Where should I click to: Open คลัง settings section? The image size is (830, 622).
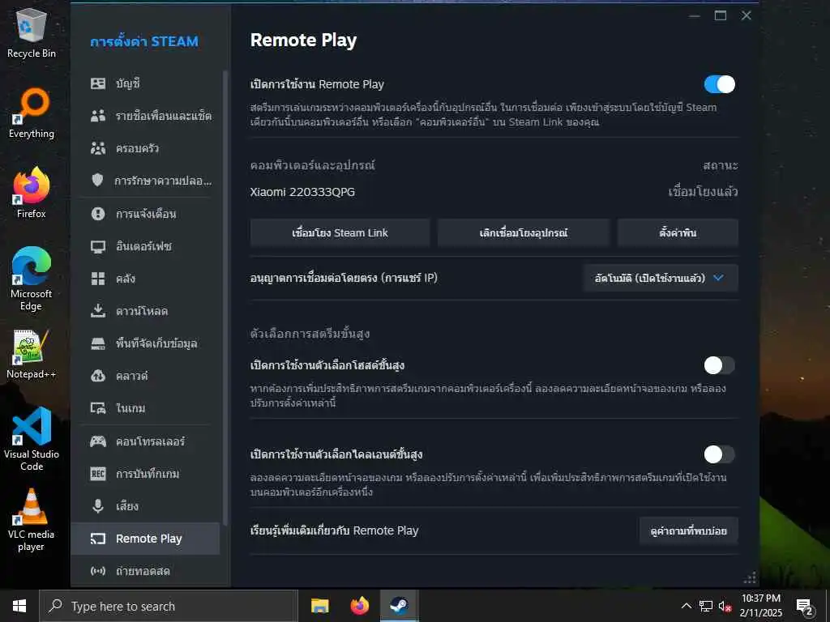tap(145, 279)
